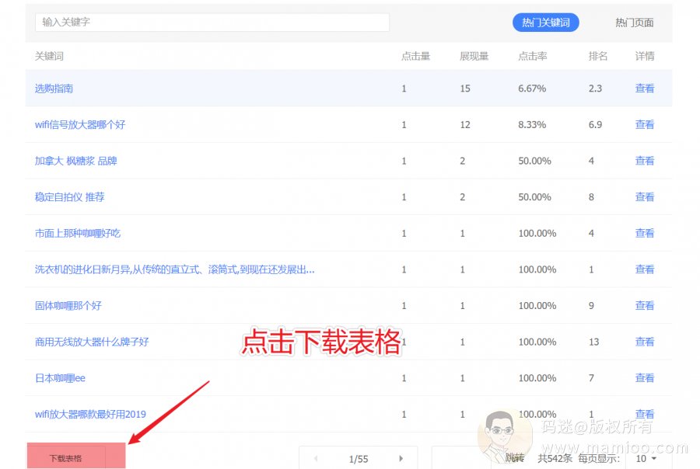Screen dimensions: 700x469
Task: Click the 展现量 column header
Action: tap(474, 56)
